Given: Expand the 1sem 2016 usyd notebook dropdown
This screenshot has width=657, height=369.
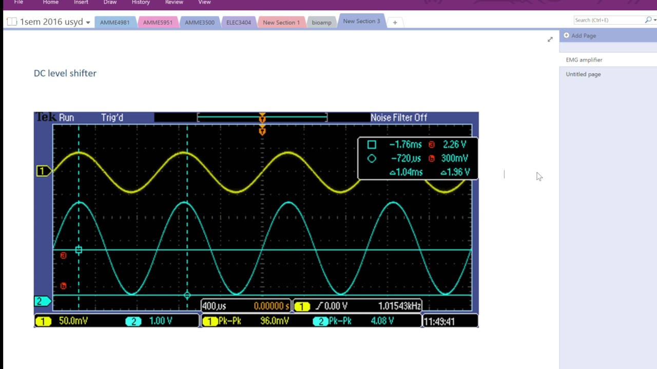Looking at the screenshot, I should [88, 23].
